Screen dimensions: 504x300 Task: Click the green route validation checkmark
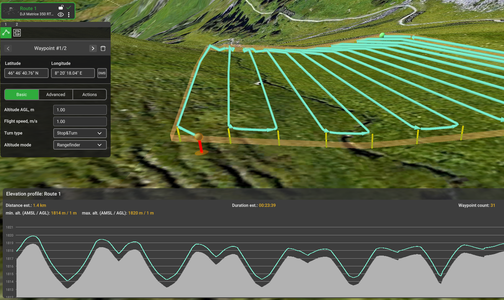click(69, 7)
